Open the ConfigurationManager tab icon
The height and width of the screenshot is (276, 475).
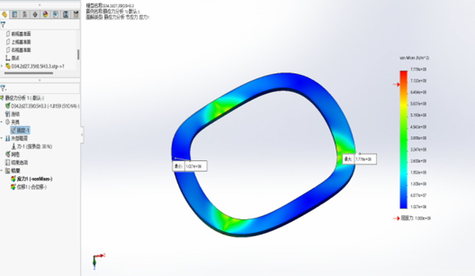[x=25, y=15]
